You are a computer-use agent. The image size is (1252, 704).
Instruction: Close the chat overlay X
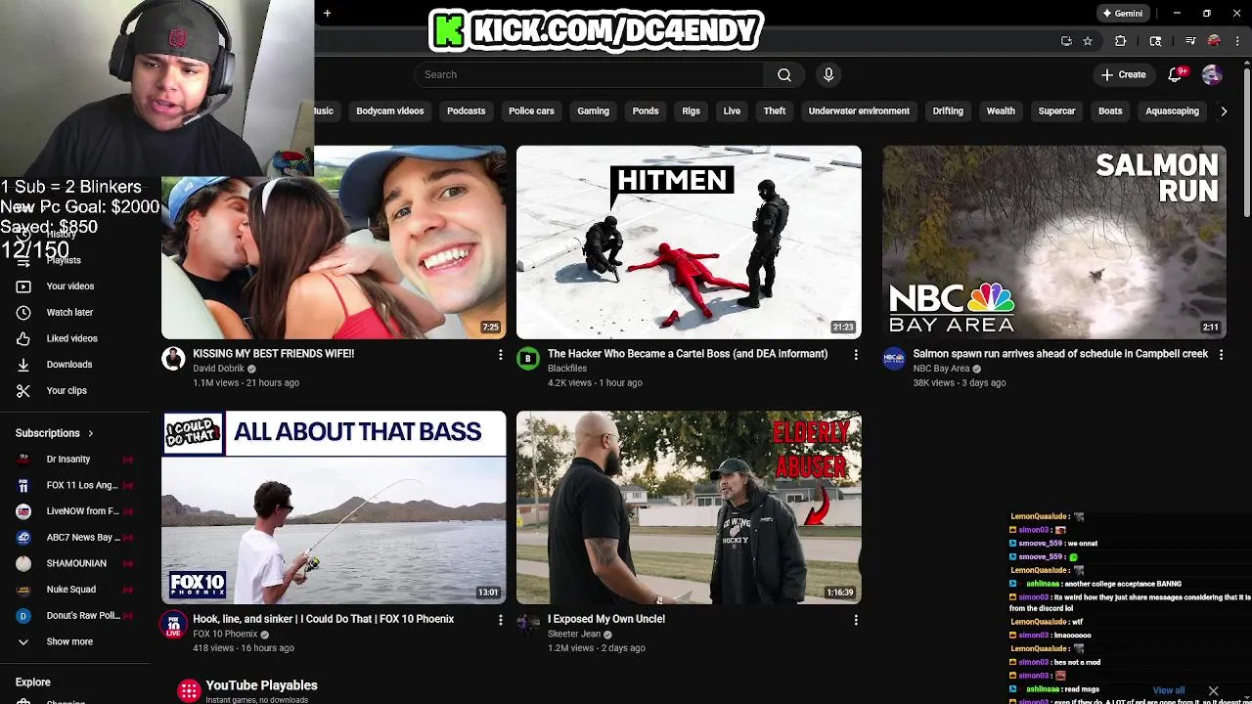click(1213, 691)
